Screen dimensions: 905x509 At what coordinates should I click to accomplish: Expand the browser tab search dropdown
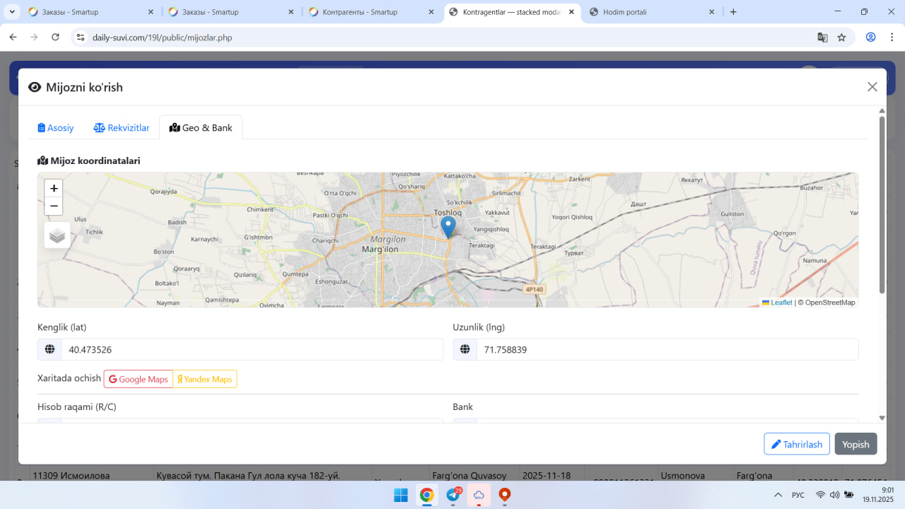coord(13,12)
